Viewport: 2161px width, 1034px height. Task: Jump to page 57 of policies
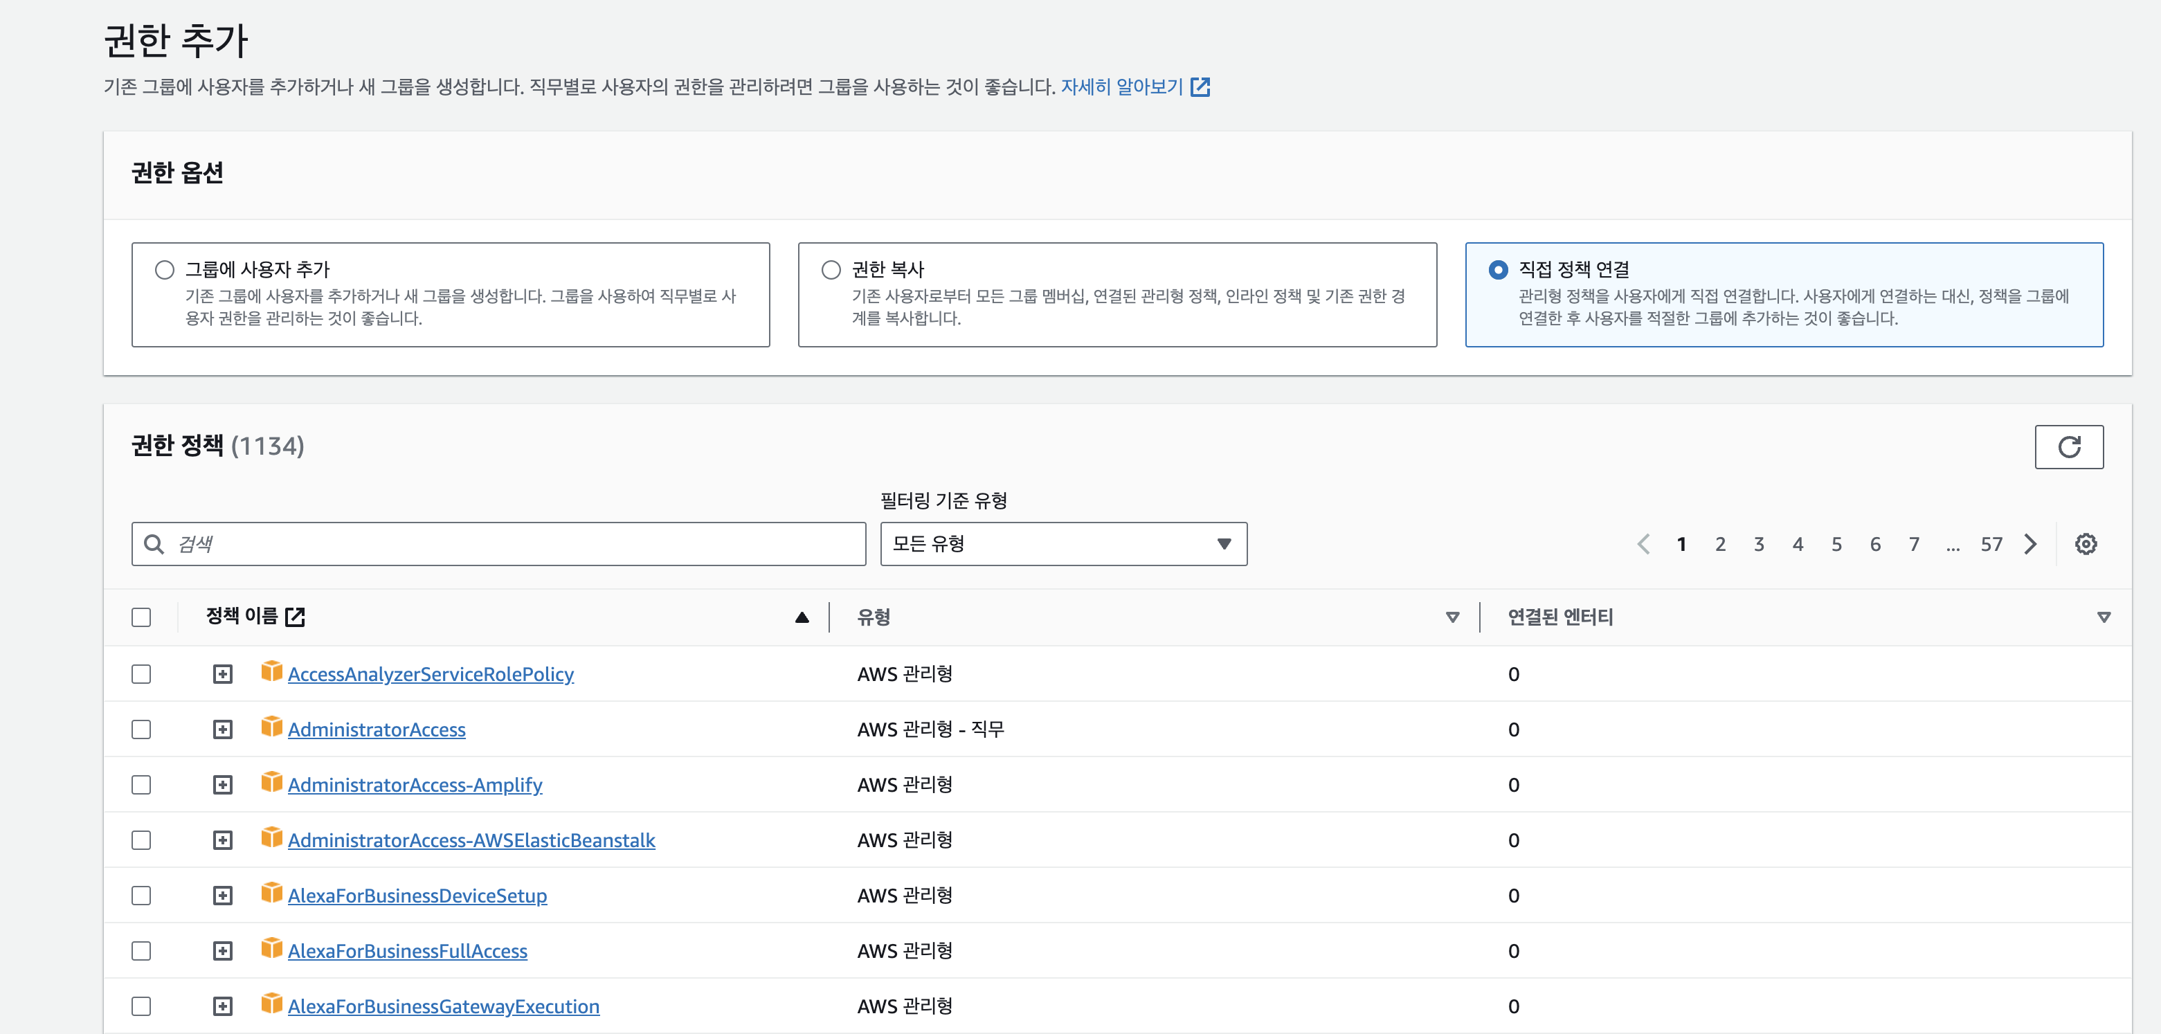click(1991, 544)
